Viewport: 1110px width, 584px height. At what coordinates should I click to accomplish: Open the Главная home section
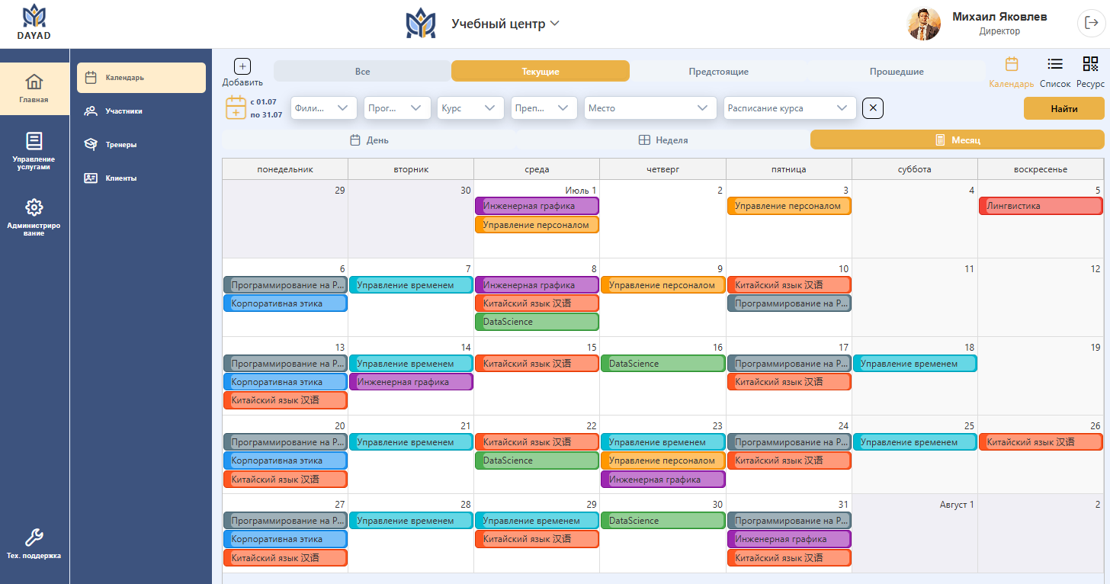tap(34, 88)
